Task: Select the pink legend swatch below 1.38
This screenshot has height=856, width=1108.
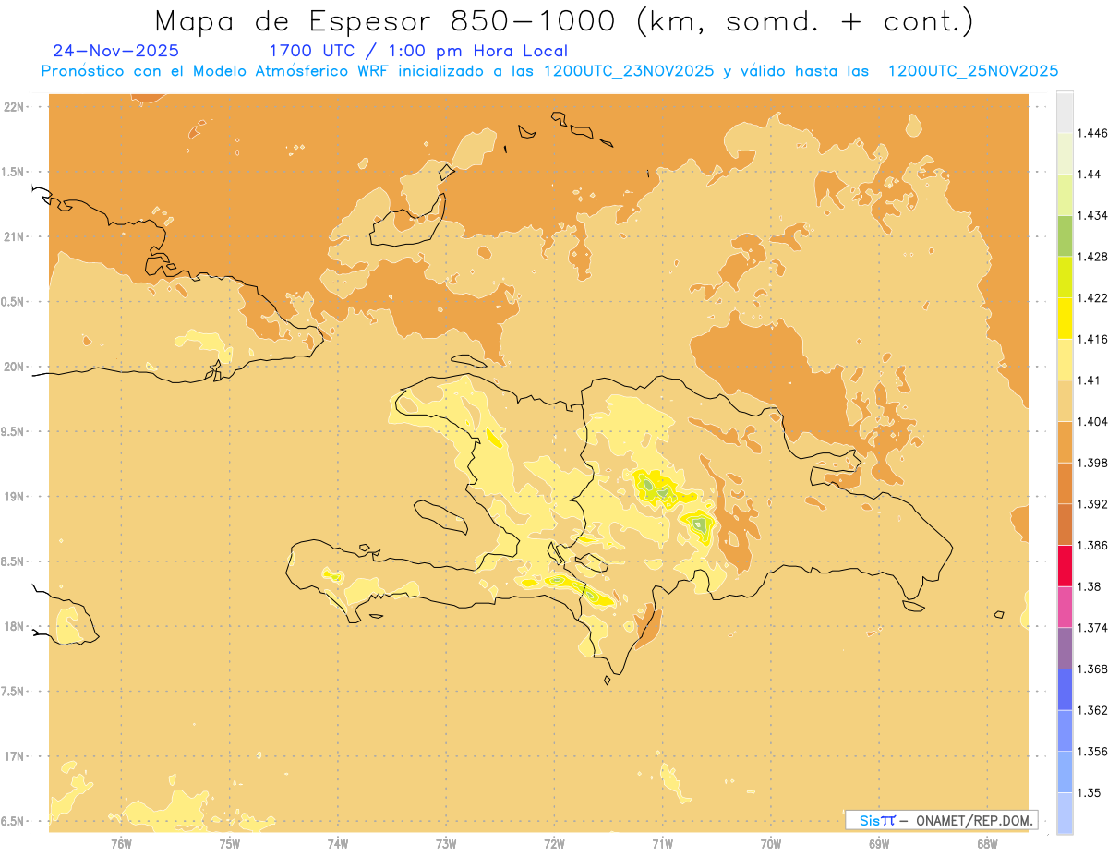Action: pos(1065,607)
